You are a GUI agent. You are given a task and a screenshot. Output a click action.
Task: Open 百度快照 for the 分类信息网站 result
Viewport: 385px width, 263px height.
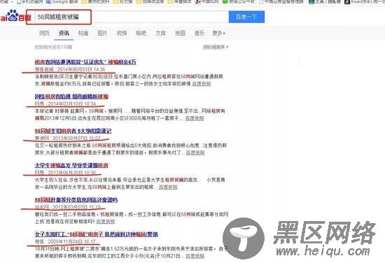click(105, 222)
